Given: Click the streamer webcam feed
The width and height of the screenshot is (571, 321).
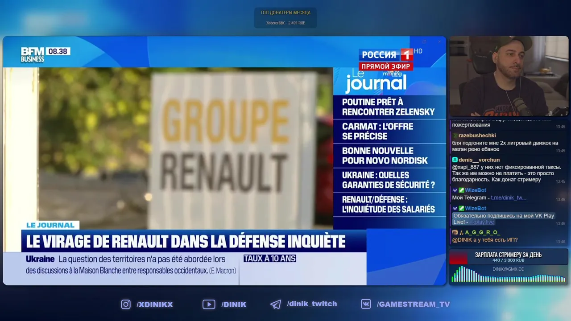Looking at the screenshot, I should point(509,76).
